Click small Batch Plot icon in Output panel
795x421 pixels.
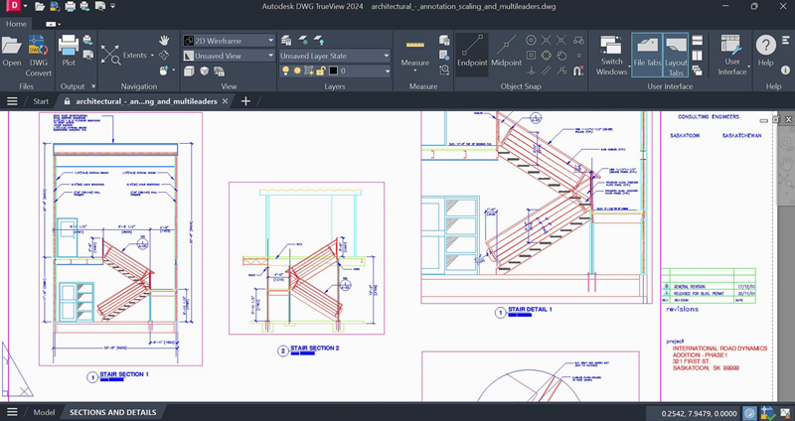87,40
